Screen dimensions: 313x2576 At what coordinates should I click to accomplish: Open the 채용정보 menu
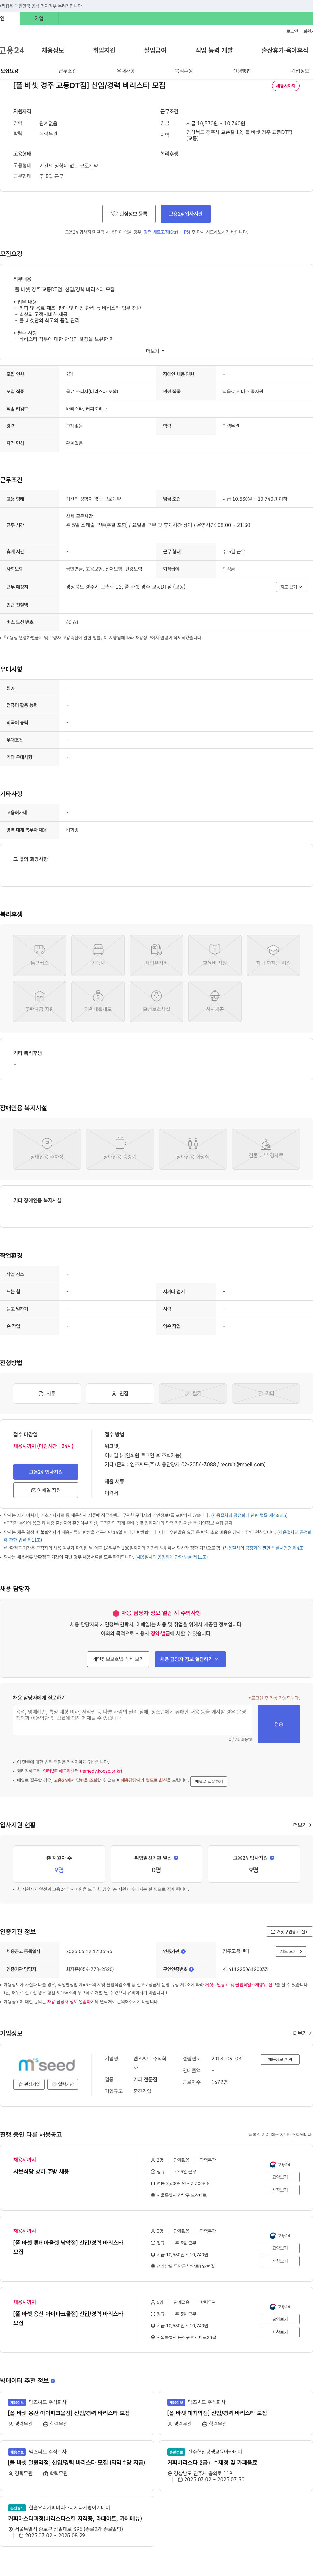click(53, 50)
